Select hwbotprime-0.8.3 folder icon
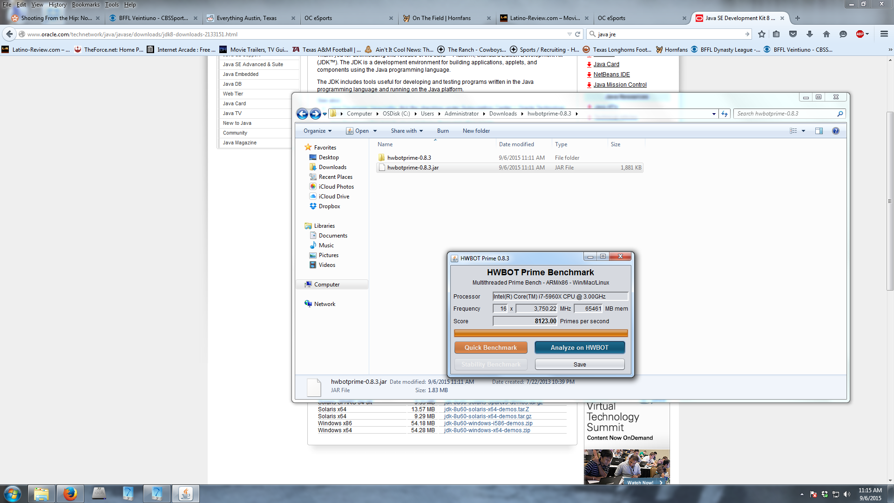The image size is (894, 503). click(x=382, y=157)
